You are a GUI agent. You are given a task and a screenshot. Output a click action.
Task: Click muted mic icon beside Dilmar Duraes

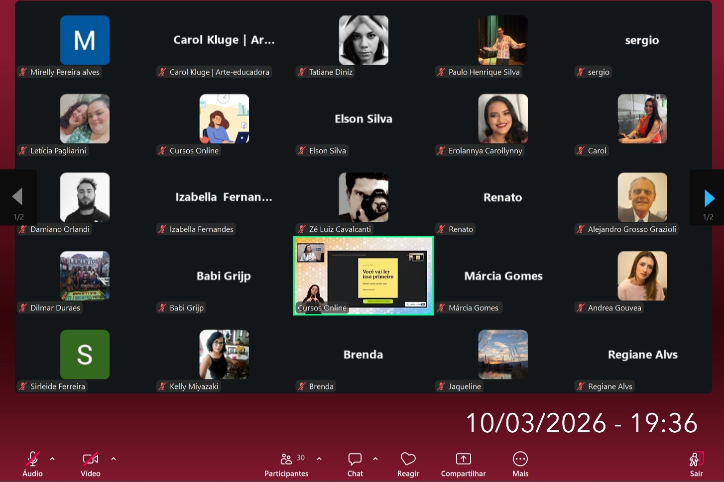(x=23, y=308)
